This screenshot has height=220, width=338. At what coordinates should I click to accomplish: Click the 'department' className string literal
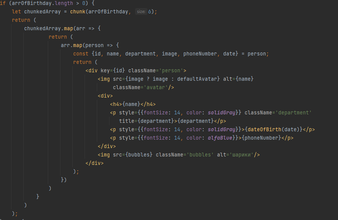click(x=293, y=112)
